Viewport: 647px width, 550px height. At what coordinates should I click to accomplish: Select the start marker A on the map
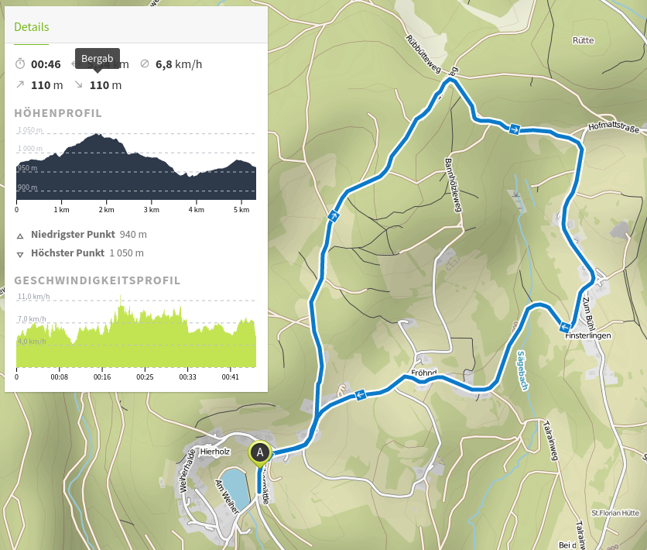260,452
